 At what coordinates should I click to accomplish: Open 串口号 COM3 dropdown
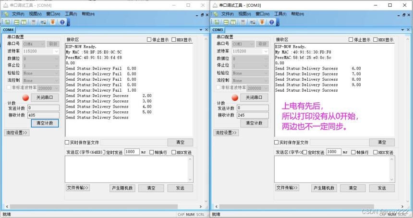(x=243, y=44)
